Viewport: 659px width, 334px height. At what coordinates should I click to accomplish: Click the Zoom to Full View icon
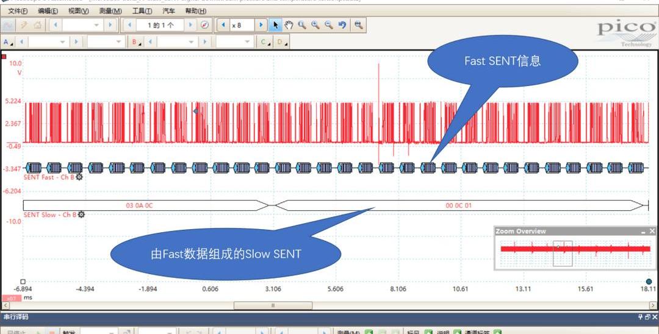coord(358,25)
